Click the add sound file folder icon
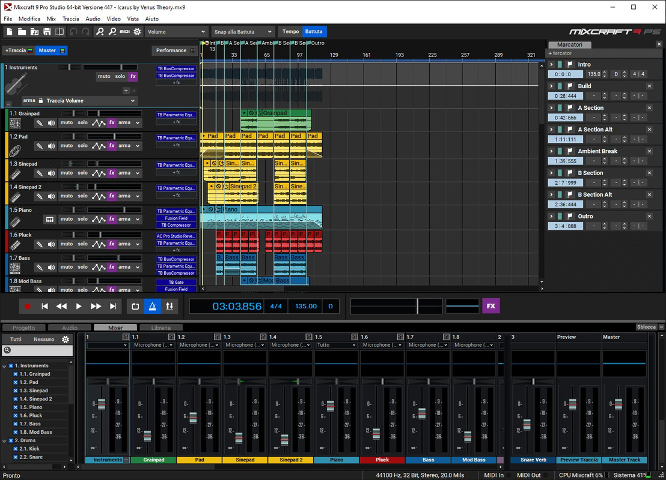Viewport: 666px width, 480px height. coord(34,32)
